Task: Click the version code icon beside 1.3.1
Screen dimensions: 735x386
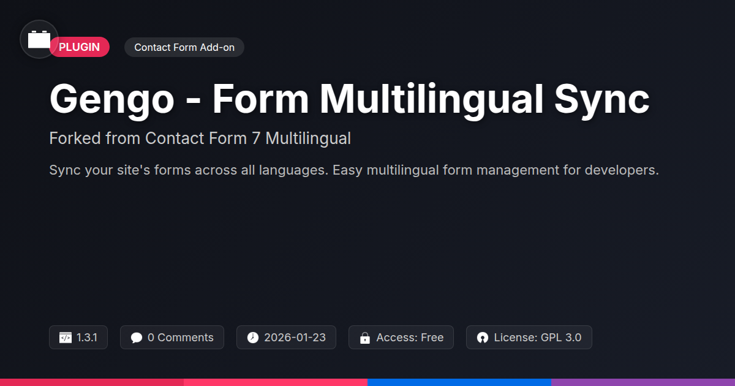Action: (66, 338)
